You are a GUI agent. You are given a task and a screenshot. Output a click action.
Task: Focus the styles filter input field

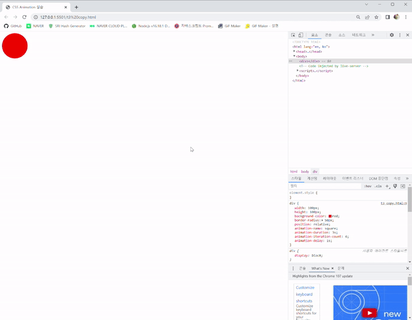(325, 186)
